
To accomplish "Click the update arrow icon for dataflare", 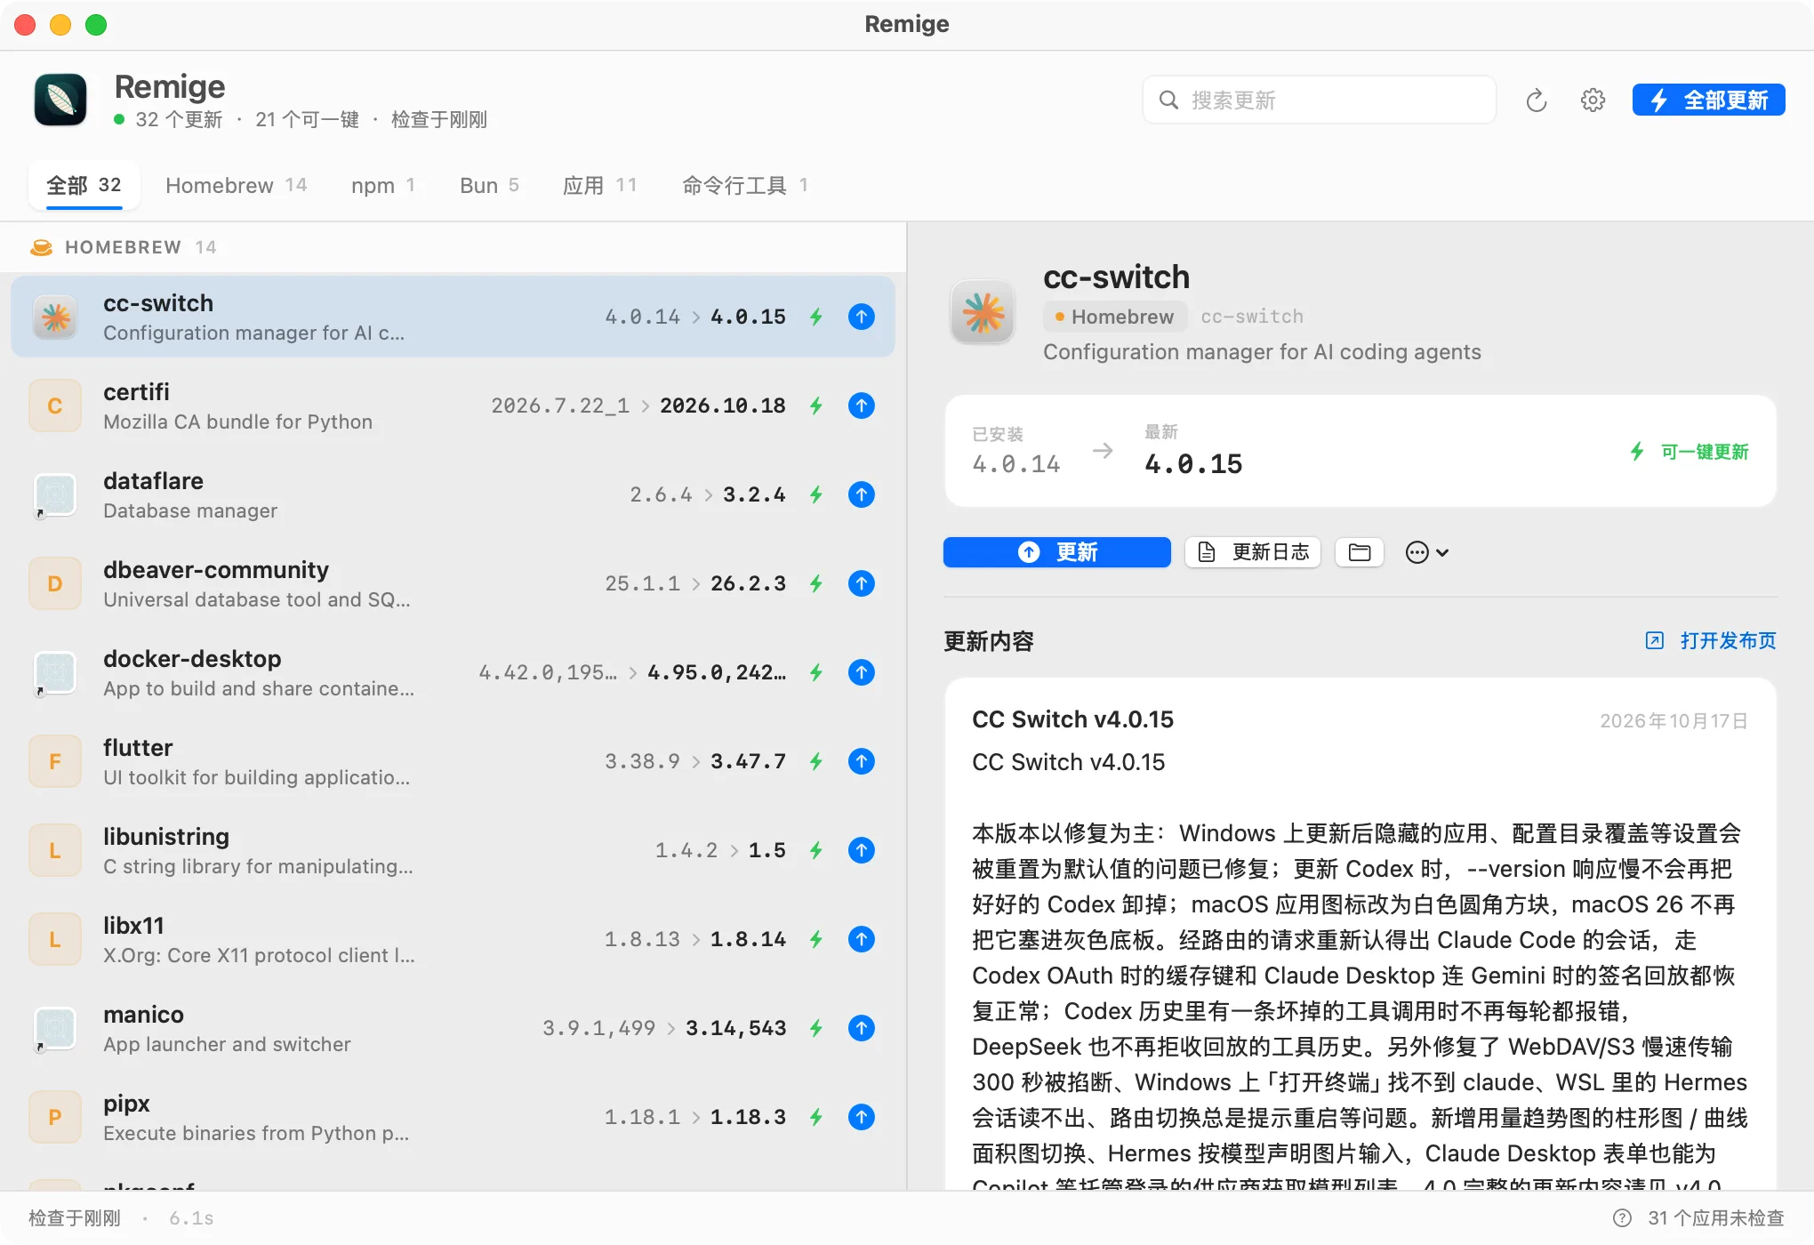I will [861, 494].
